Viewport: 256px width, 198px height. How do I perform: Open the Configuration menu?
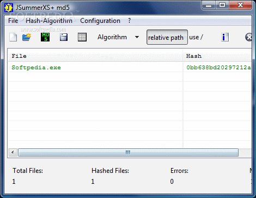point(100,21)
